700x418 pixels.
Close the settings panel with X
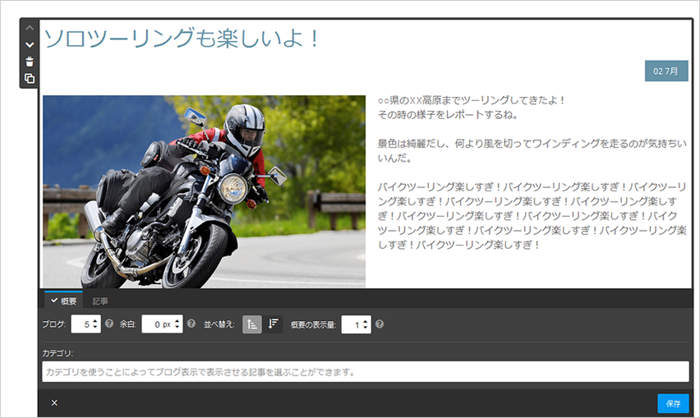[x=54, y=403]
